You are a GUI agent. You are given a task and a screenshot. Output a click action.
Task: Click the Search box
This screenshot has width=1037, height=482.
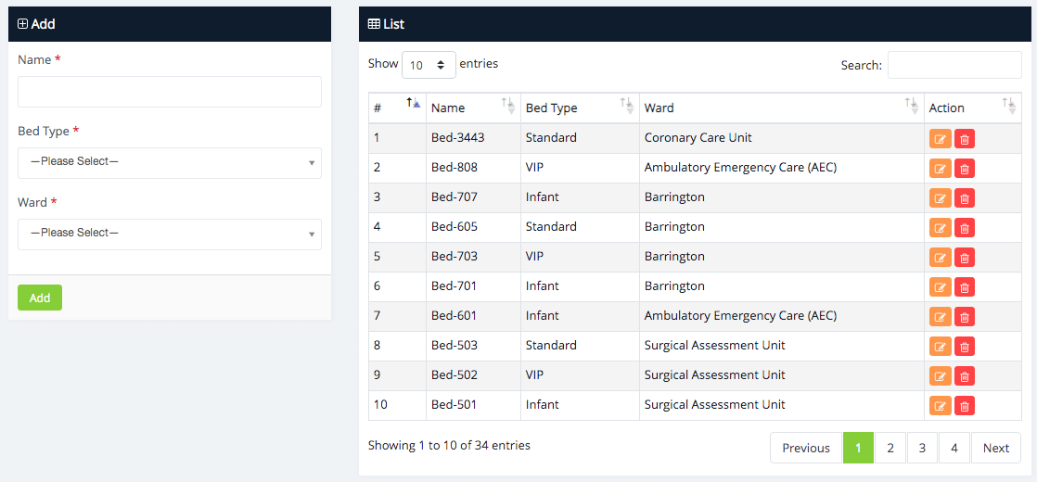coord(954,65)
